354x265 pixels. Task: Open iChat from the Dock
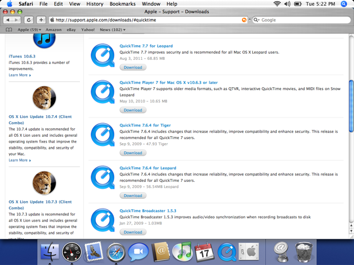point(138,252)
